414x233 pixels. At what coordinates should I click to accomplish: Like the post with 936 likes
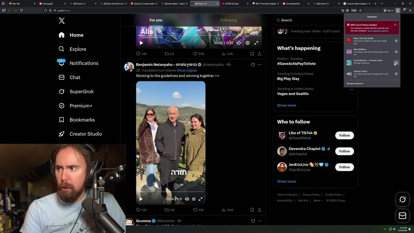point(199,54)
